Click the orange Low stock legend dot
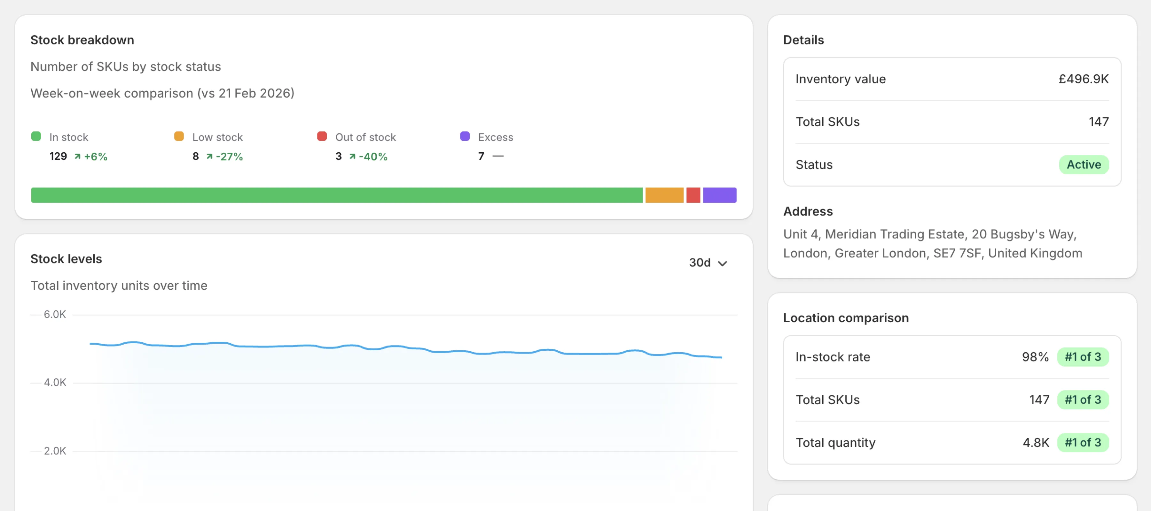This screenshot has width=1151, height=511. pyautogui.click(x=179, y=136)
